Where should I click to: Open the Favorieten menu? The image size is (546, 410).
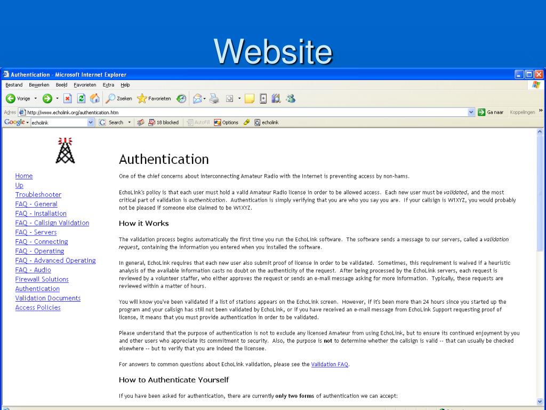85,85
